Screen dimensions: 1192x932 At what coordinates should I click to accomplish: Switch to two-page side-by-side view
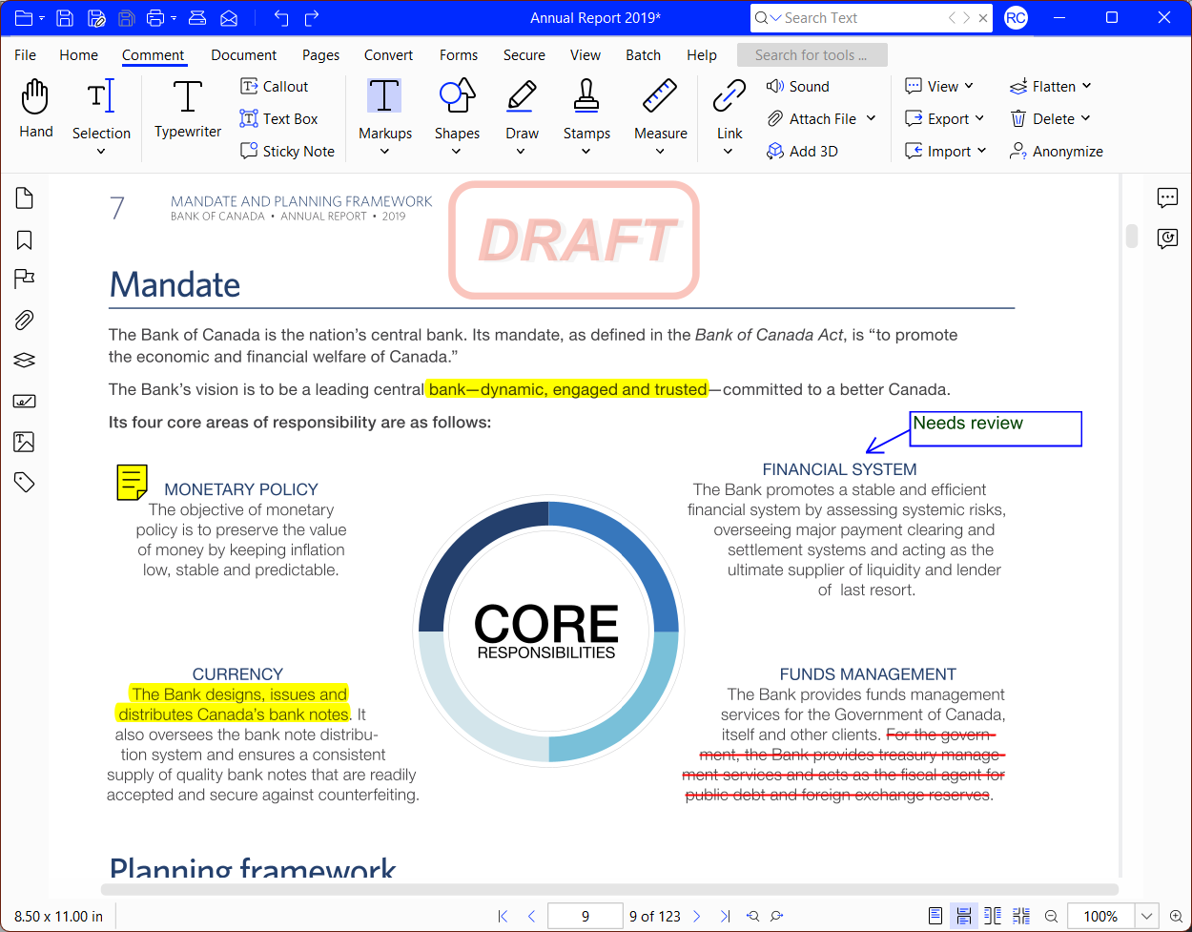(993, 916)
